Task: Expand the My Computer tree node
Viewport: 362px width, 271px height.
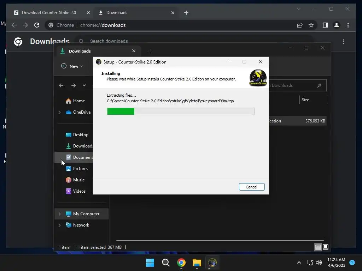Action: [59, 214]
